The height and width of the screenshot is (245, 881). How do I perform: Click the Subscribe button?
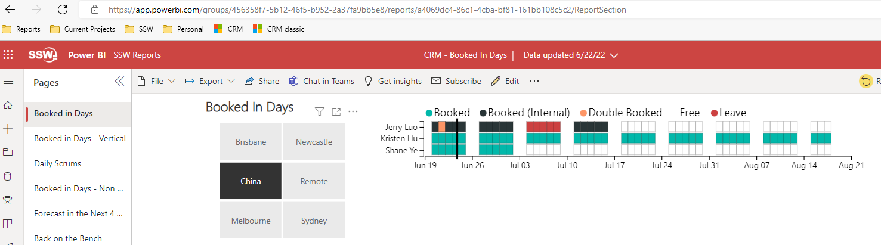tap(456, 81)
